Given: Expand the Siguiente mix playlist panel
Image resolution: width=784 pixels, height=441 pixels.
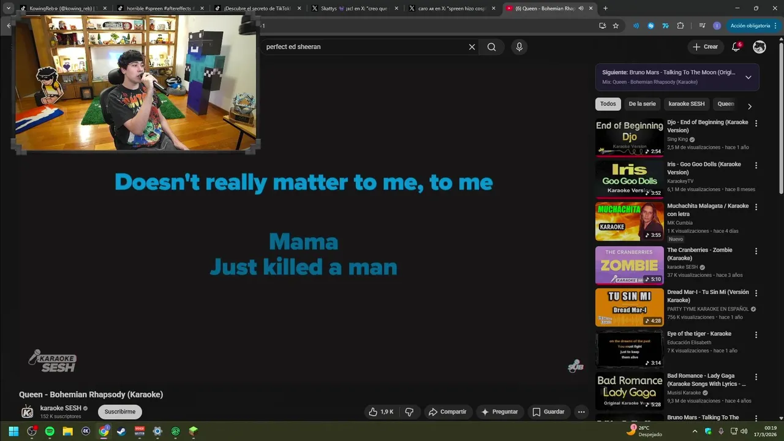Looking at the screenshot, I should (748, 77).
